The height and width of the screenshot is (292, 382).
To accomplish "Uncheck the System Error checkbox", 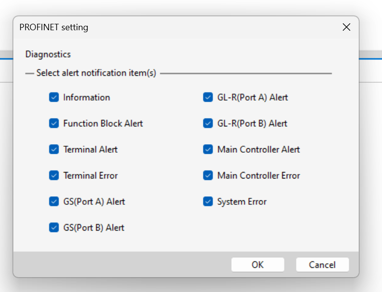I will point(208,201).
